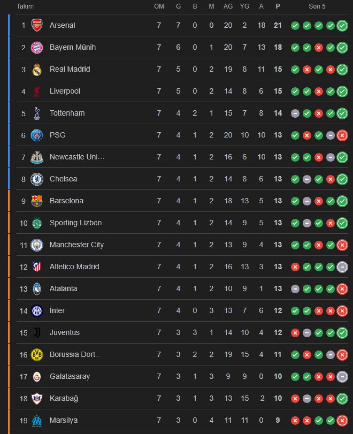Select the PSG logo icon
Viewport: 353px width, 434px height.
tap(37, 135)
